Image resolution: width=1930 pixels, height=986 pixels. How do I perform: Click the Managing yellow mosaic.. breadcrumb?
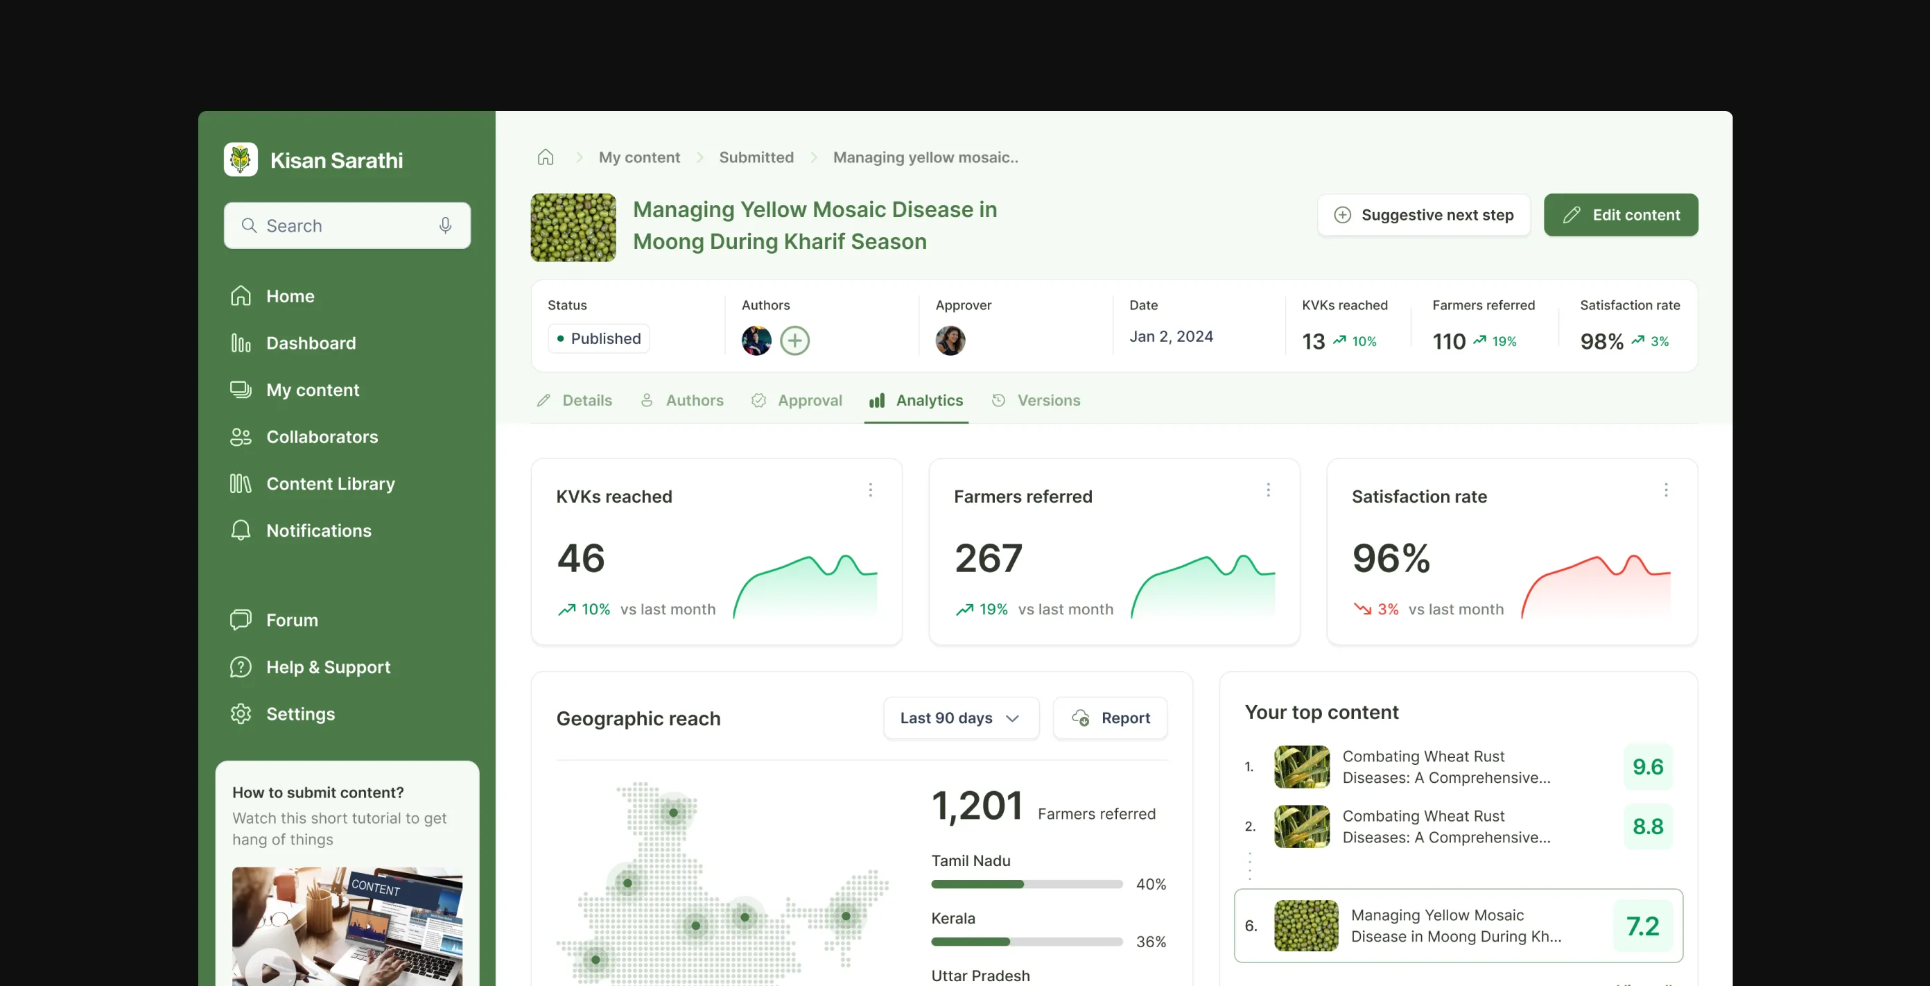[925, 157]
